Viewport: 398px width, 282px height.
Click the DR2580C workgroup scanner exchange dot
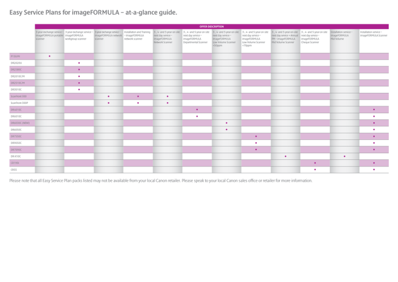coord(79,70)
